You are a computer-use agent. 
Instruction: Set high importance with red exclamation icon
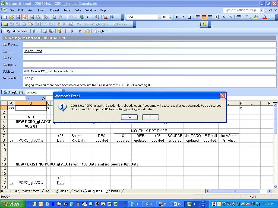coord(65,31)
